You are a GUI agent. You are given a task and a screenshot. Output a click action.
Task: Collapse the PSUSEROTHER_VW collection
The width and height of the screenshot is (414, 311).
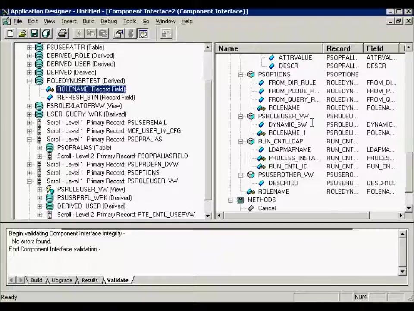point(241,175)
